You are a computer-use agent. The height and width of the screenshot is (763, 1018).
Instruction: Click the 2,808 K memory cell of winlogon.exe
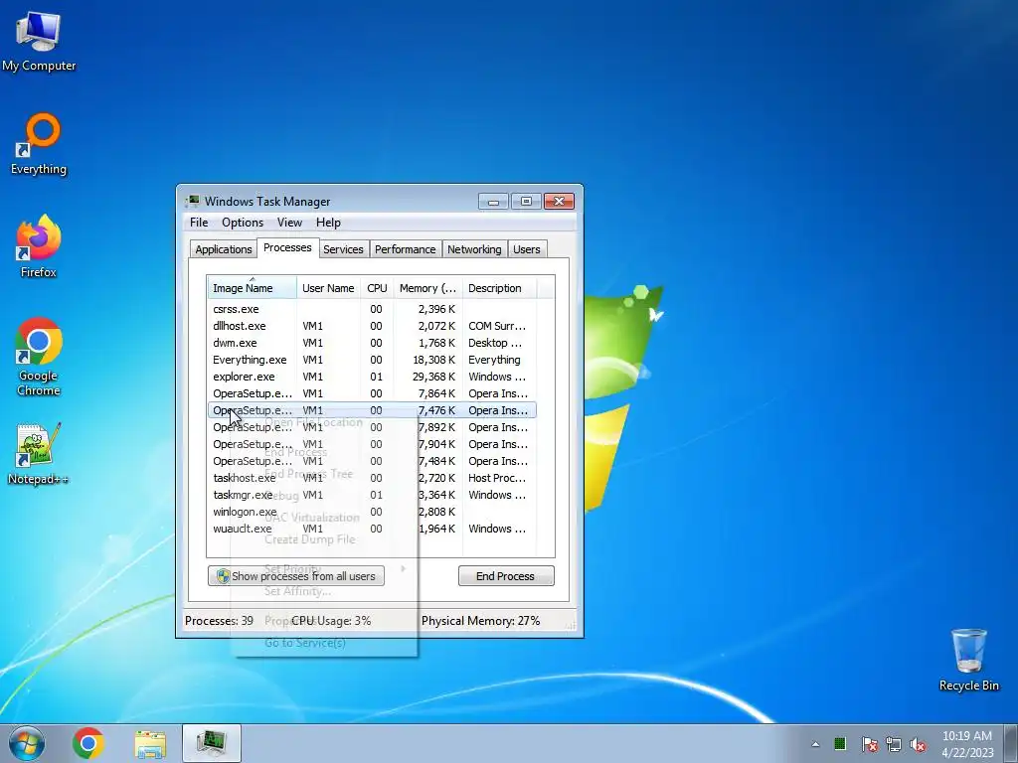(437, 512)
